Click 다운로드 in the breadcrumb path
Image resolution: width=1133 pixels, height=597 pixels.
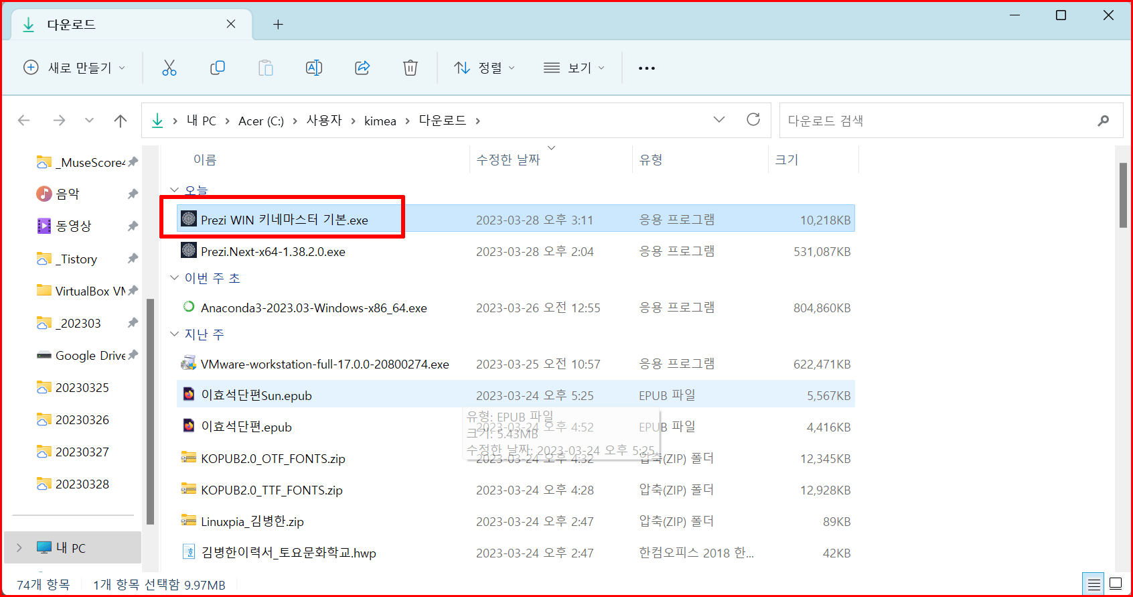coord(443,121)
